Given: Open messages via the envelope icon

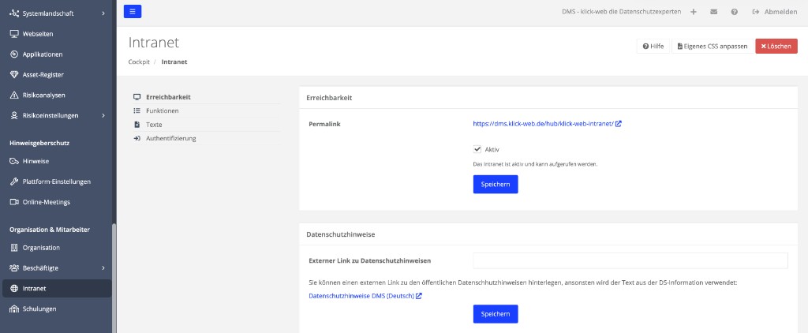Looking at the screenshot, I should pyautogui.click(x=713, y=12).
